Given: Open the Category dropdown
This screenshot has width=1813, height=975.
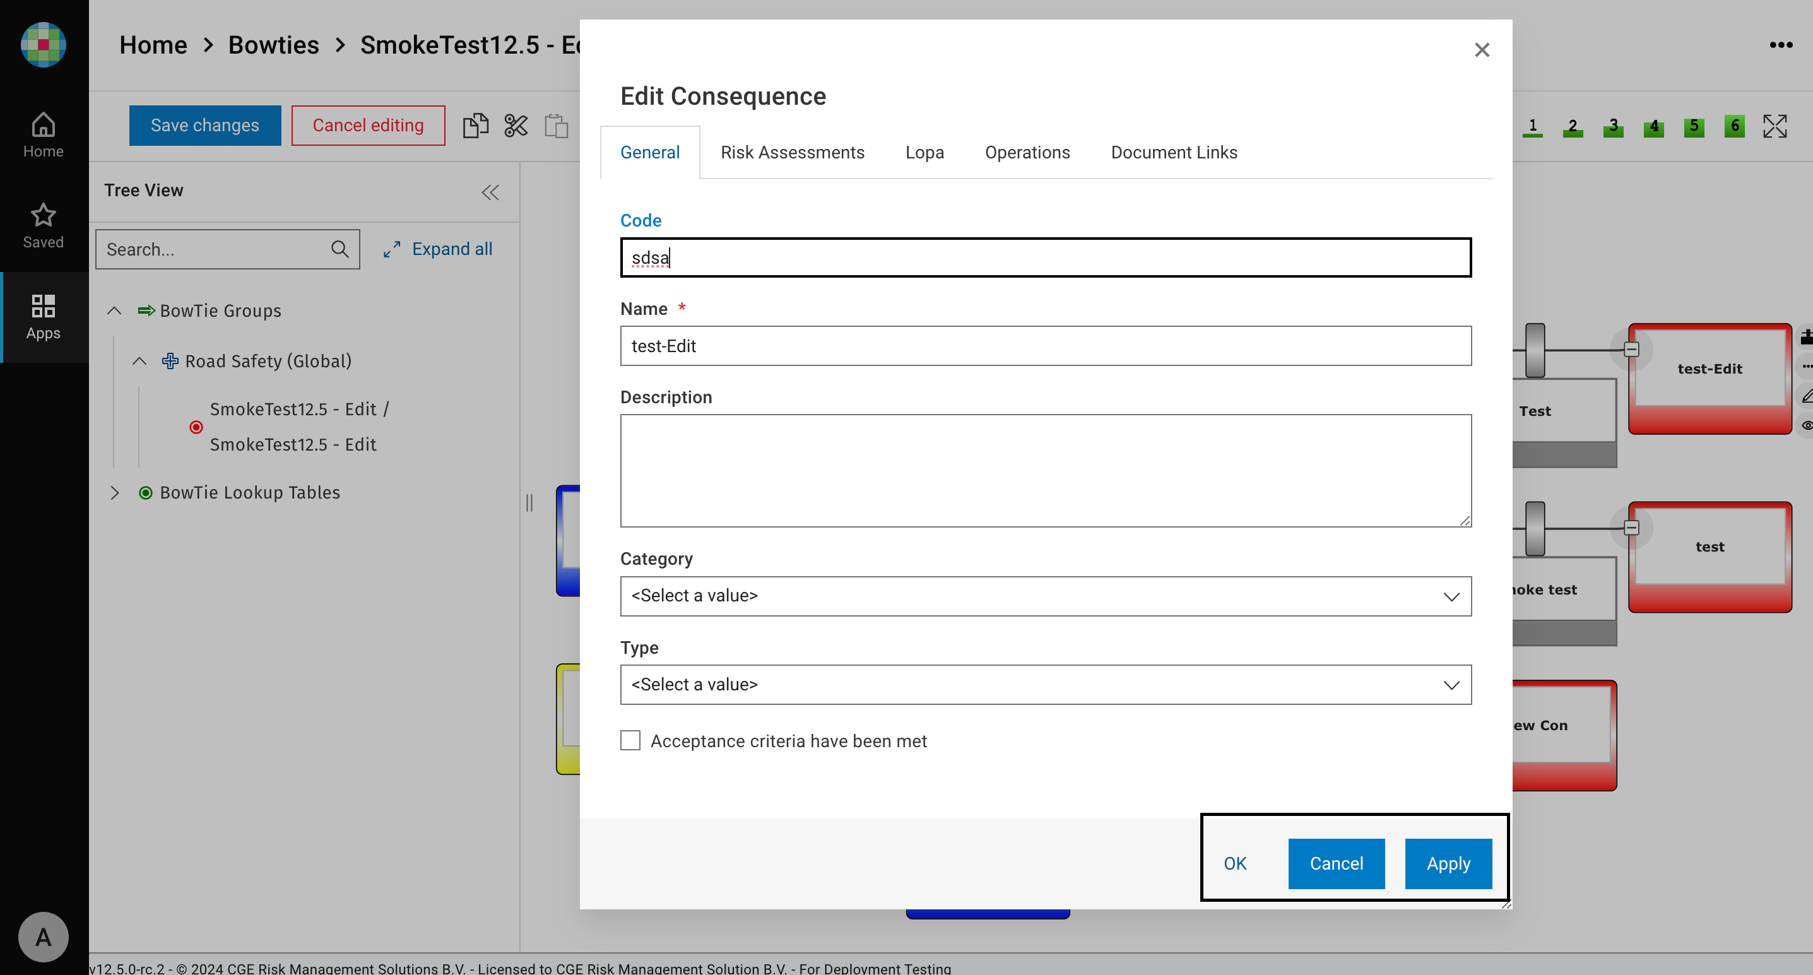Looking at the screenshot, I should 1045,596.
